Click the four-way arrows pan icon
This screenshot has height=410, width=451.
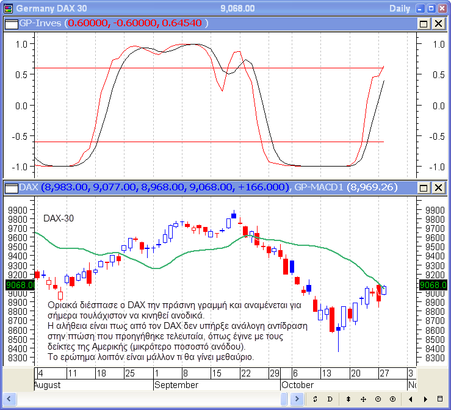(363, 398)
